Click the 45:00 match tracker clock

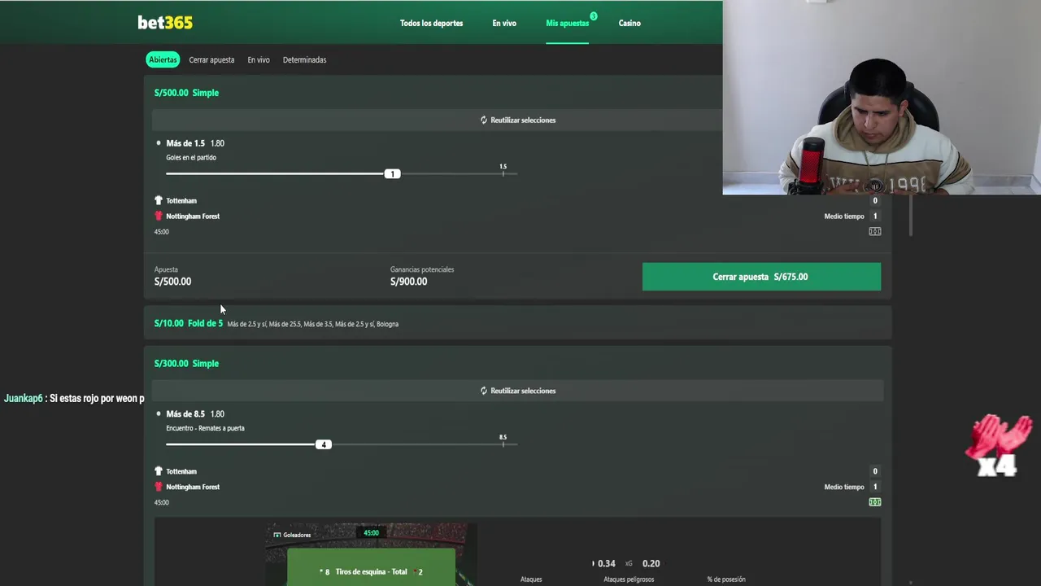pyautogui.click(x=371, y=533)
